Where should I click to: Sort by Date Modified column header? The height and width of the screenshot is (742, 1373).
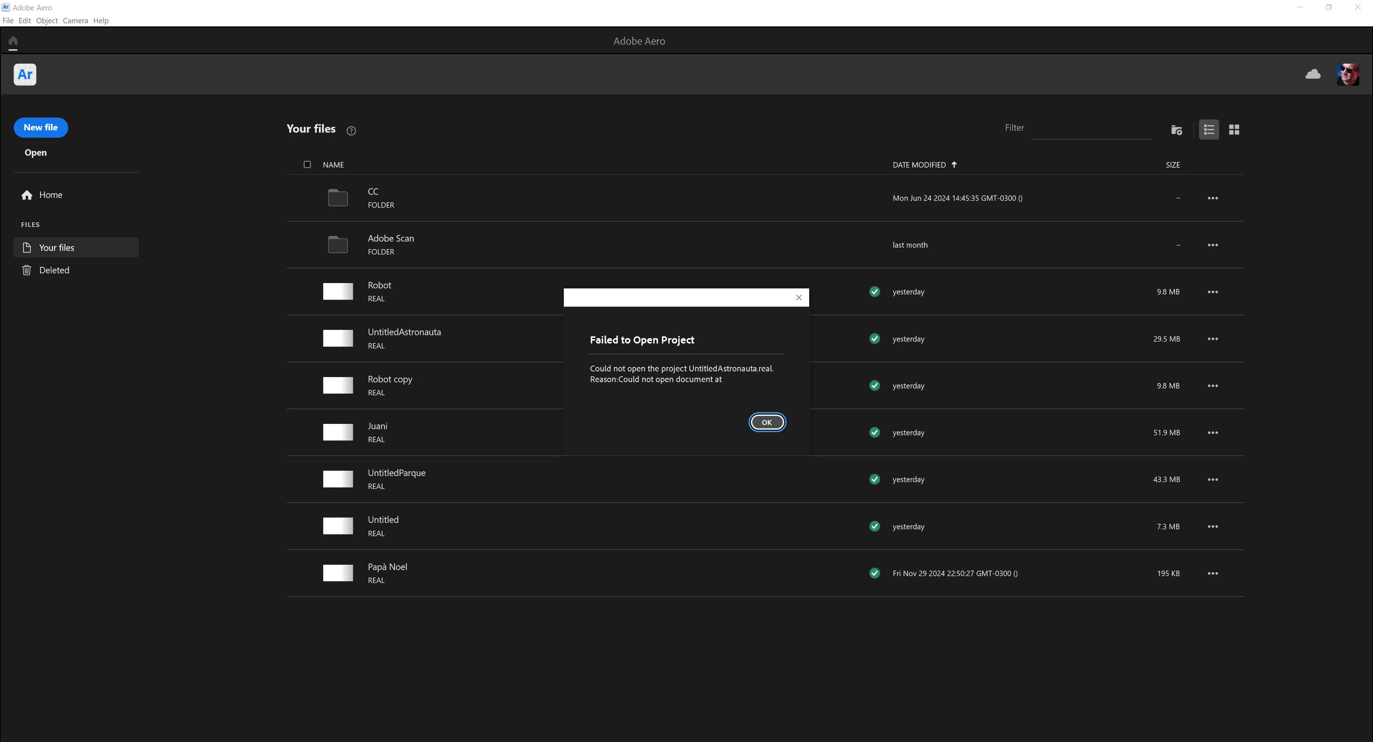919,165
